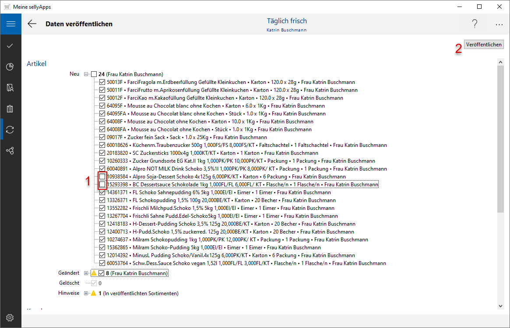Screen dimensions: 510x328
Task: Open the three-dots more options menu
Action: 499,25
